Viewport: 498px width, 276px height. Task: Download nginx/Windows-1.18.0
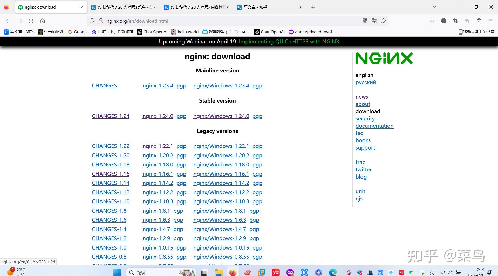click(x=221, y=165)
